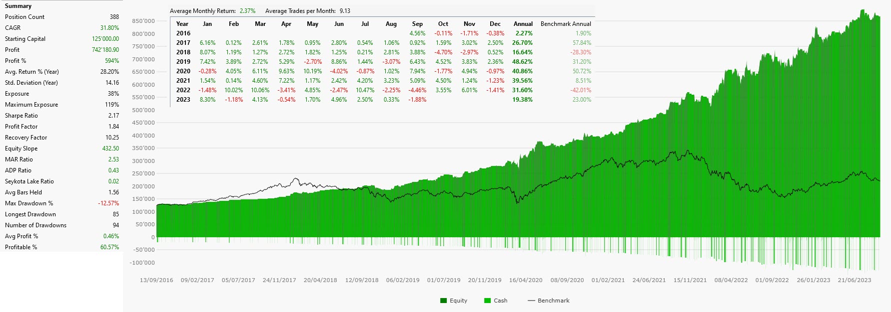The image size is (891, 312).
Task: Click the 16/04/2020 date axis label
Action: click(526, 280)
